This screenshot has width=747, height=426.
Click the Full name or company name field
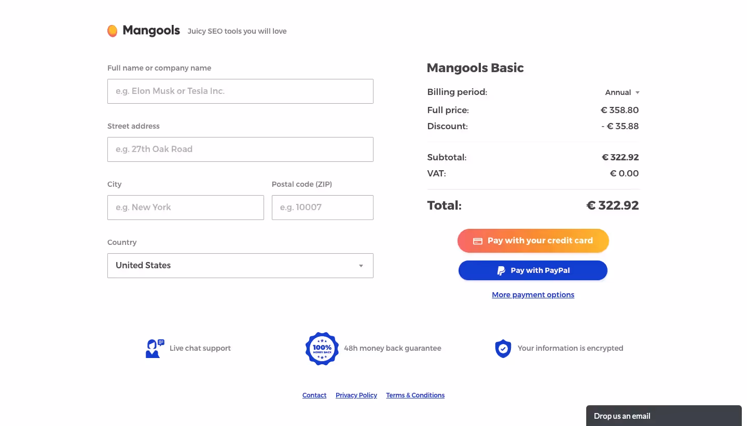pos(240,91)
